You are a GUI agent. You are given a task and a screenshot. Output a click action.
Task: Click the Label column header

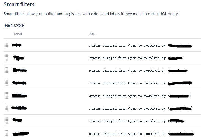pyautogui.click(x=18, y=34)
